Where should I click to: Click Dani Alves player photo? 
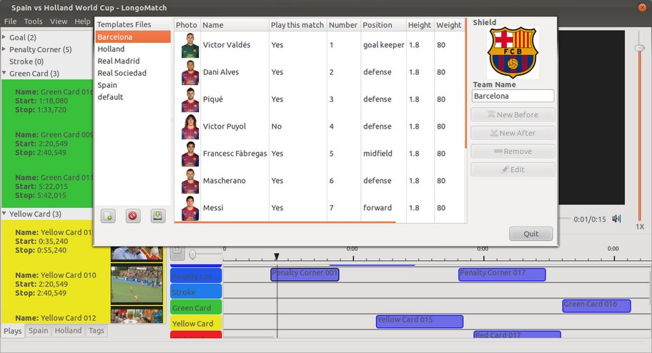click(190, 72)
